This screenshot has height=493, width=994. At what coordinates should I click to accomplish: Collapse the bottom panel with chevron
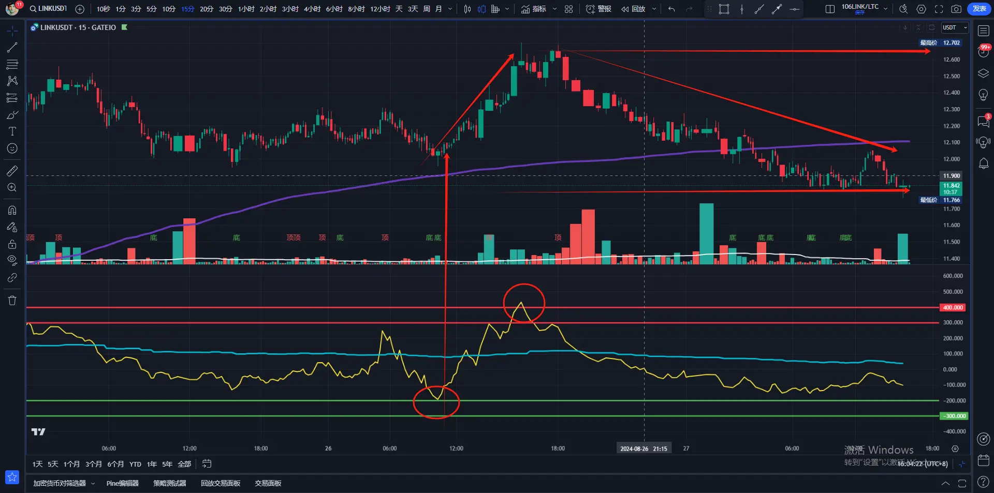tap(945, 483)
